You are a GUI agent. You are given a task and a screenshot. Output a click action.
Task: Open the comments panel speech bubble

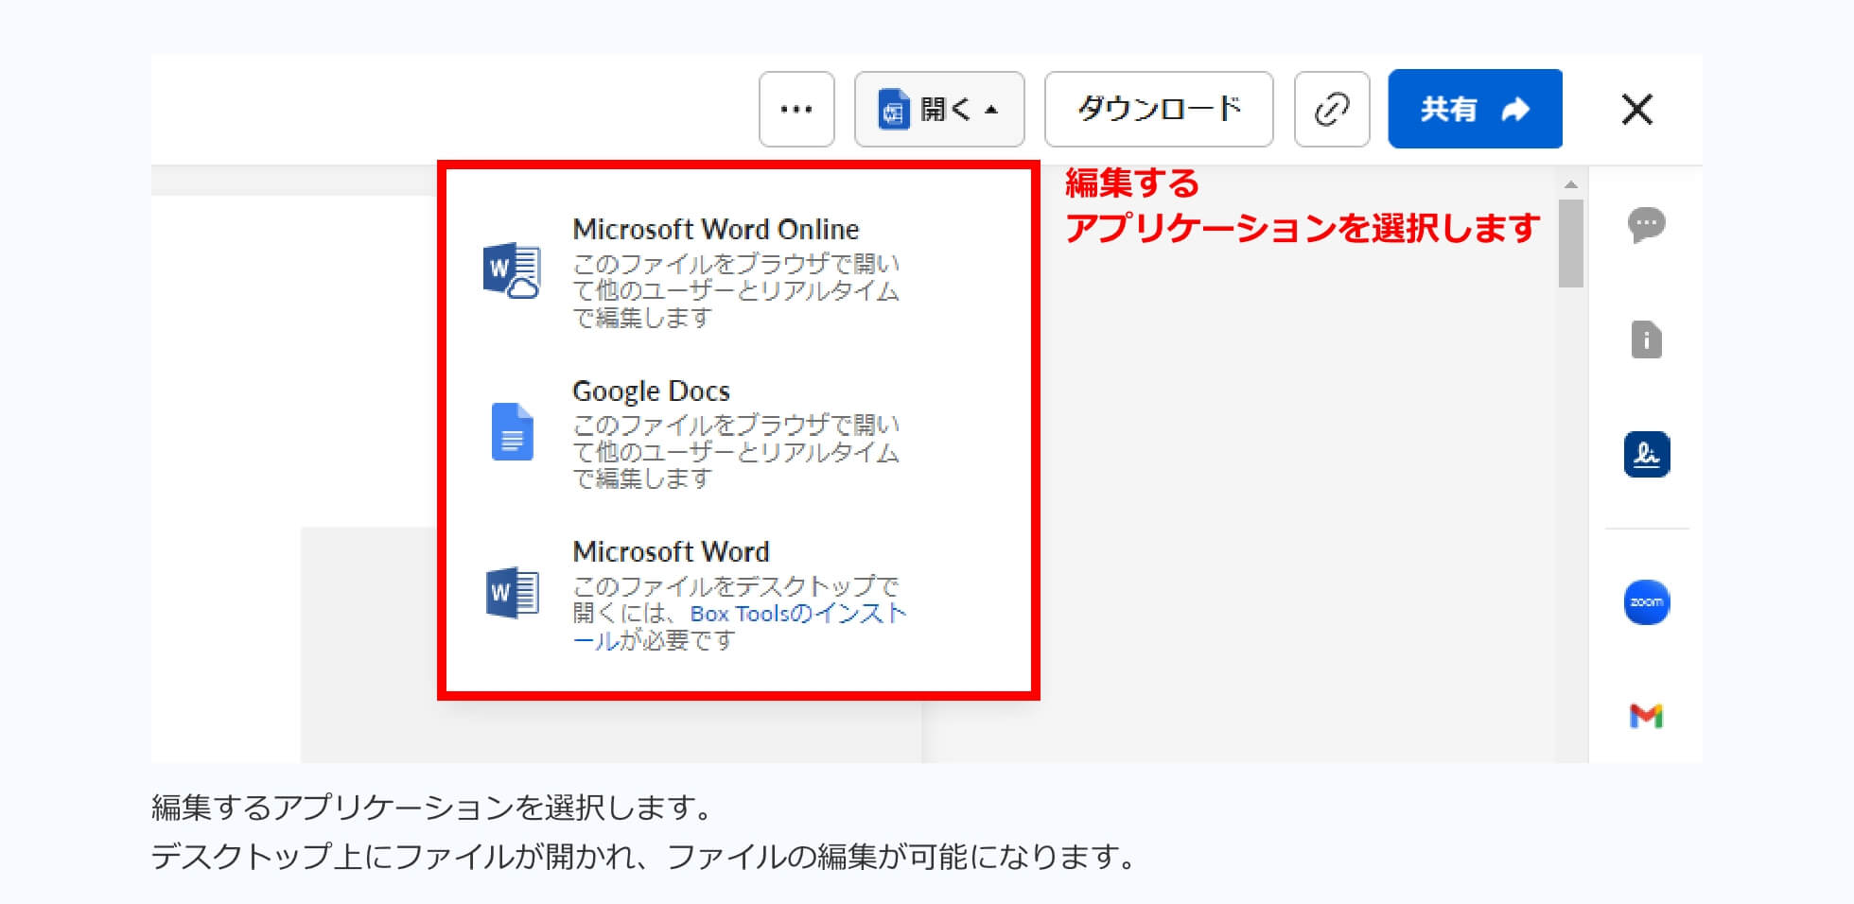(1646, 225)
